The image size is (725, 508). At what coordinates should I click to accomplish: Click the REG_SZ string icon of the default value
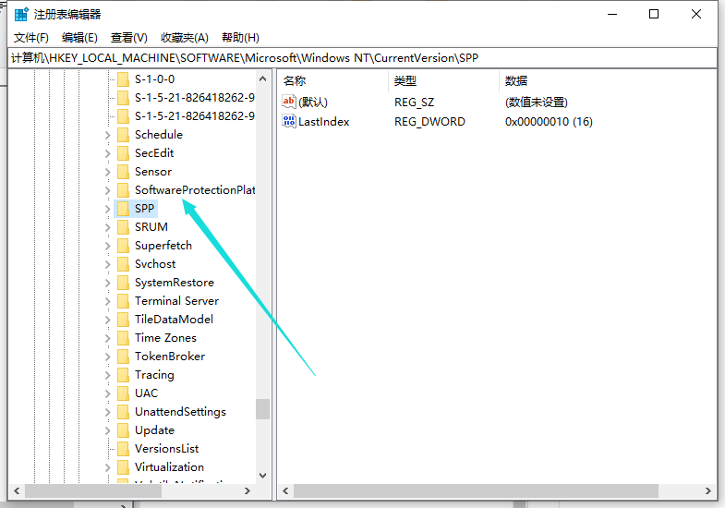click(289, 102)
